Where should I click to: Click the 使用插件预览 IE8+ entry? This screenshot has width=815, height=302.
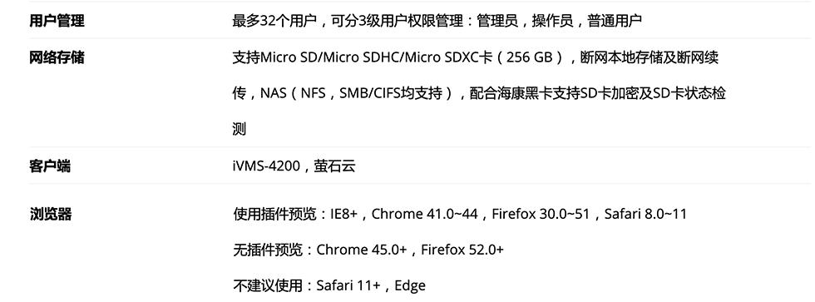coord(294,214)
